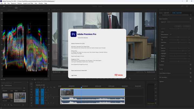Click Program Monitor settings wrench

pos(145,72)
